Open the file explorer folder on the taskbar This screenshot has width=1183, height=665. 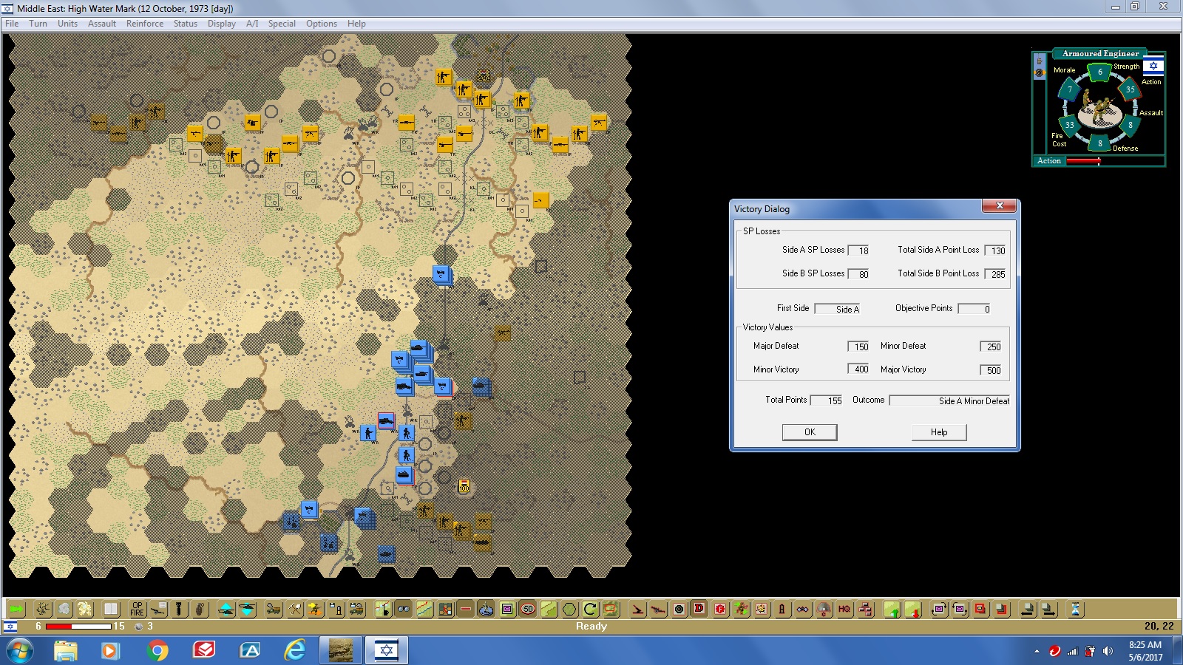click(x=65, y=651)
